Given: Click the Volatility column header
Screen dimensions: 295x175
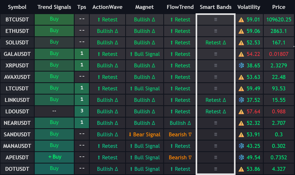Looking at the screenshot, I should tap(249, 7).
